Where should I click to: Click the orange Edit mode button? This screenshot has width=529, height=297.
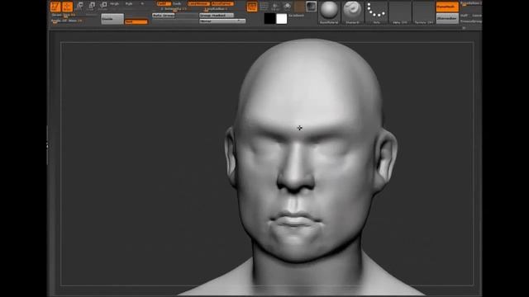pyautogui.click(x=55, y=7)
